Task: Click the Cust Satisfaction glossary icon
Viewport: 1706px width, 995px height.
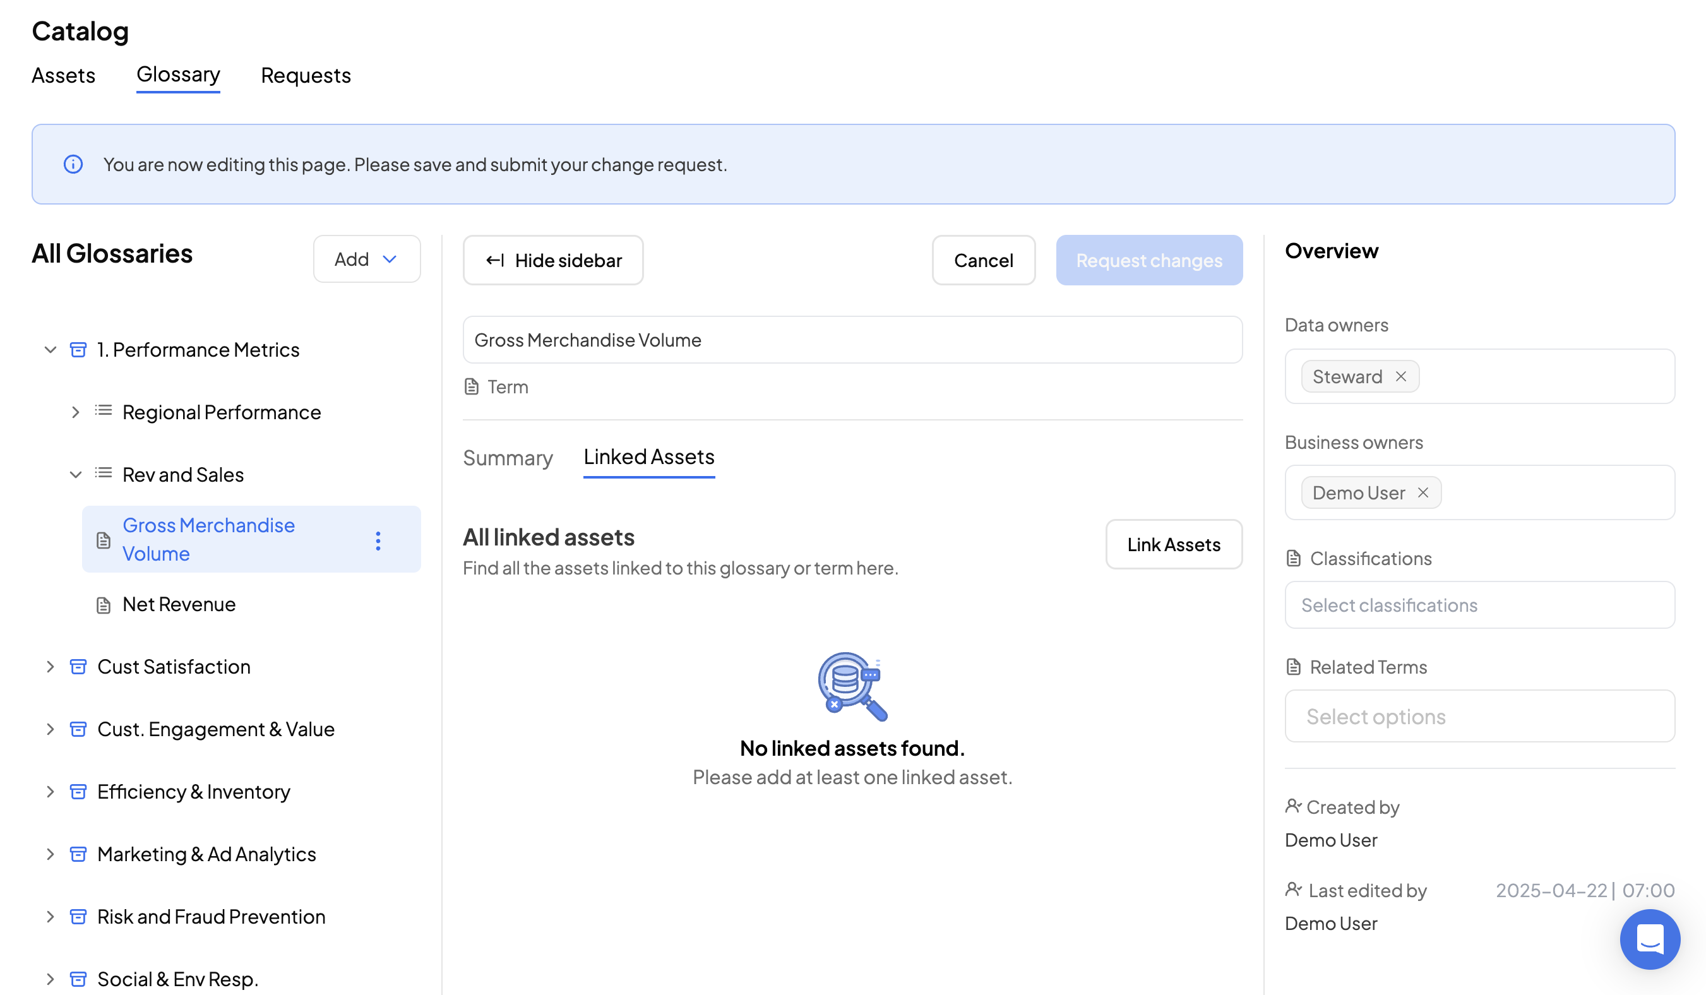Action: pos(78,667)
